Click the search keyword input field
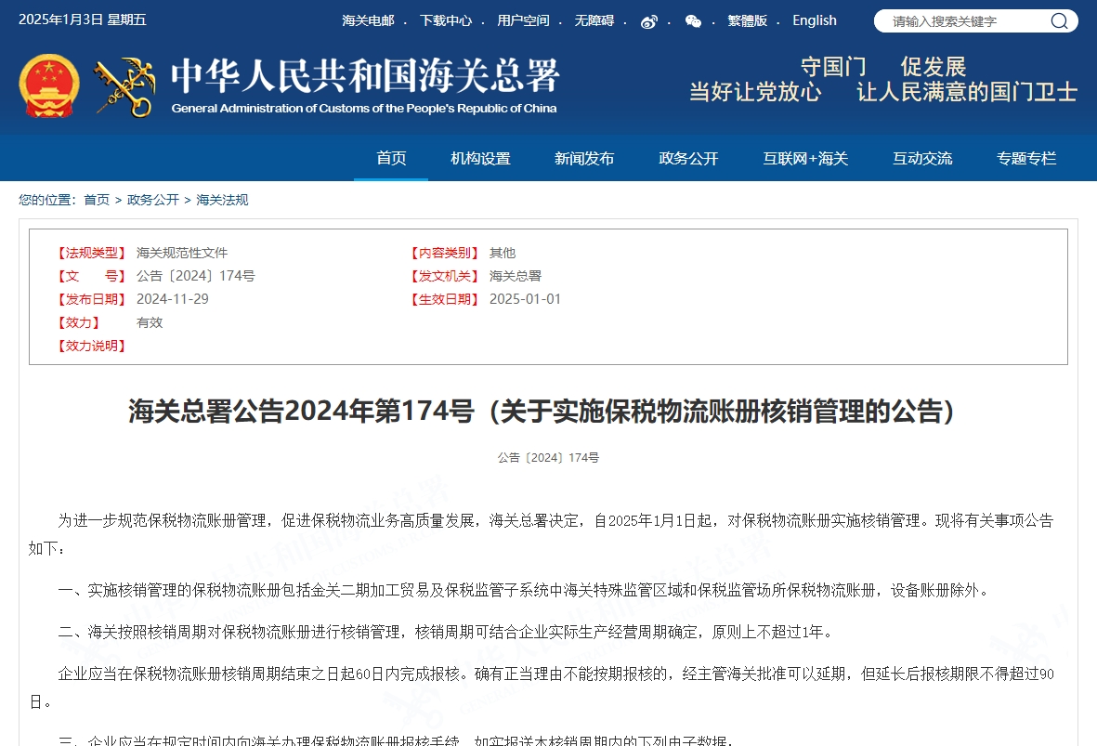This screenshot has height=746, width=1097. coord(966,21)
